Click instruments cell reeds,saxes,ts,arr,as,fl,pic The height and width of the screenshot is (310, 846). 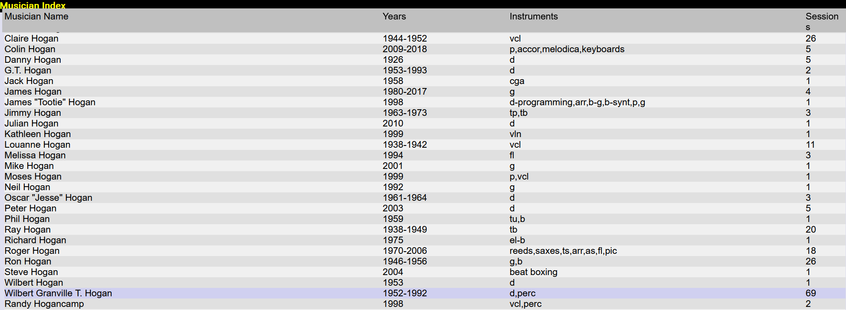coord(563,251)
